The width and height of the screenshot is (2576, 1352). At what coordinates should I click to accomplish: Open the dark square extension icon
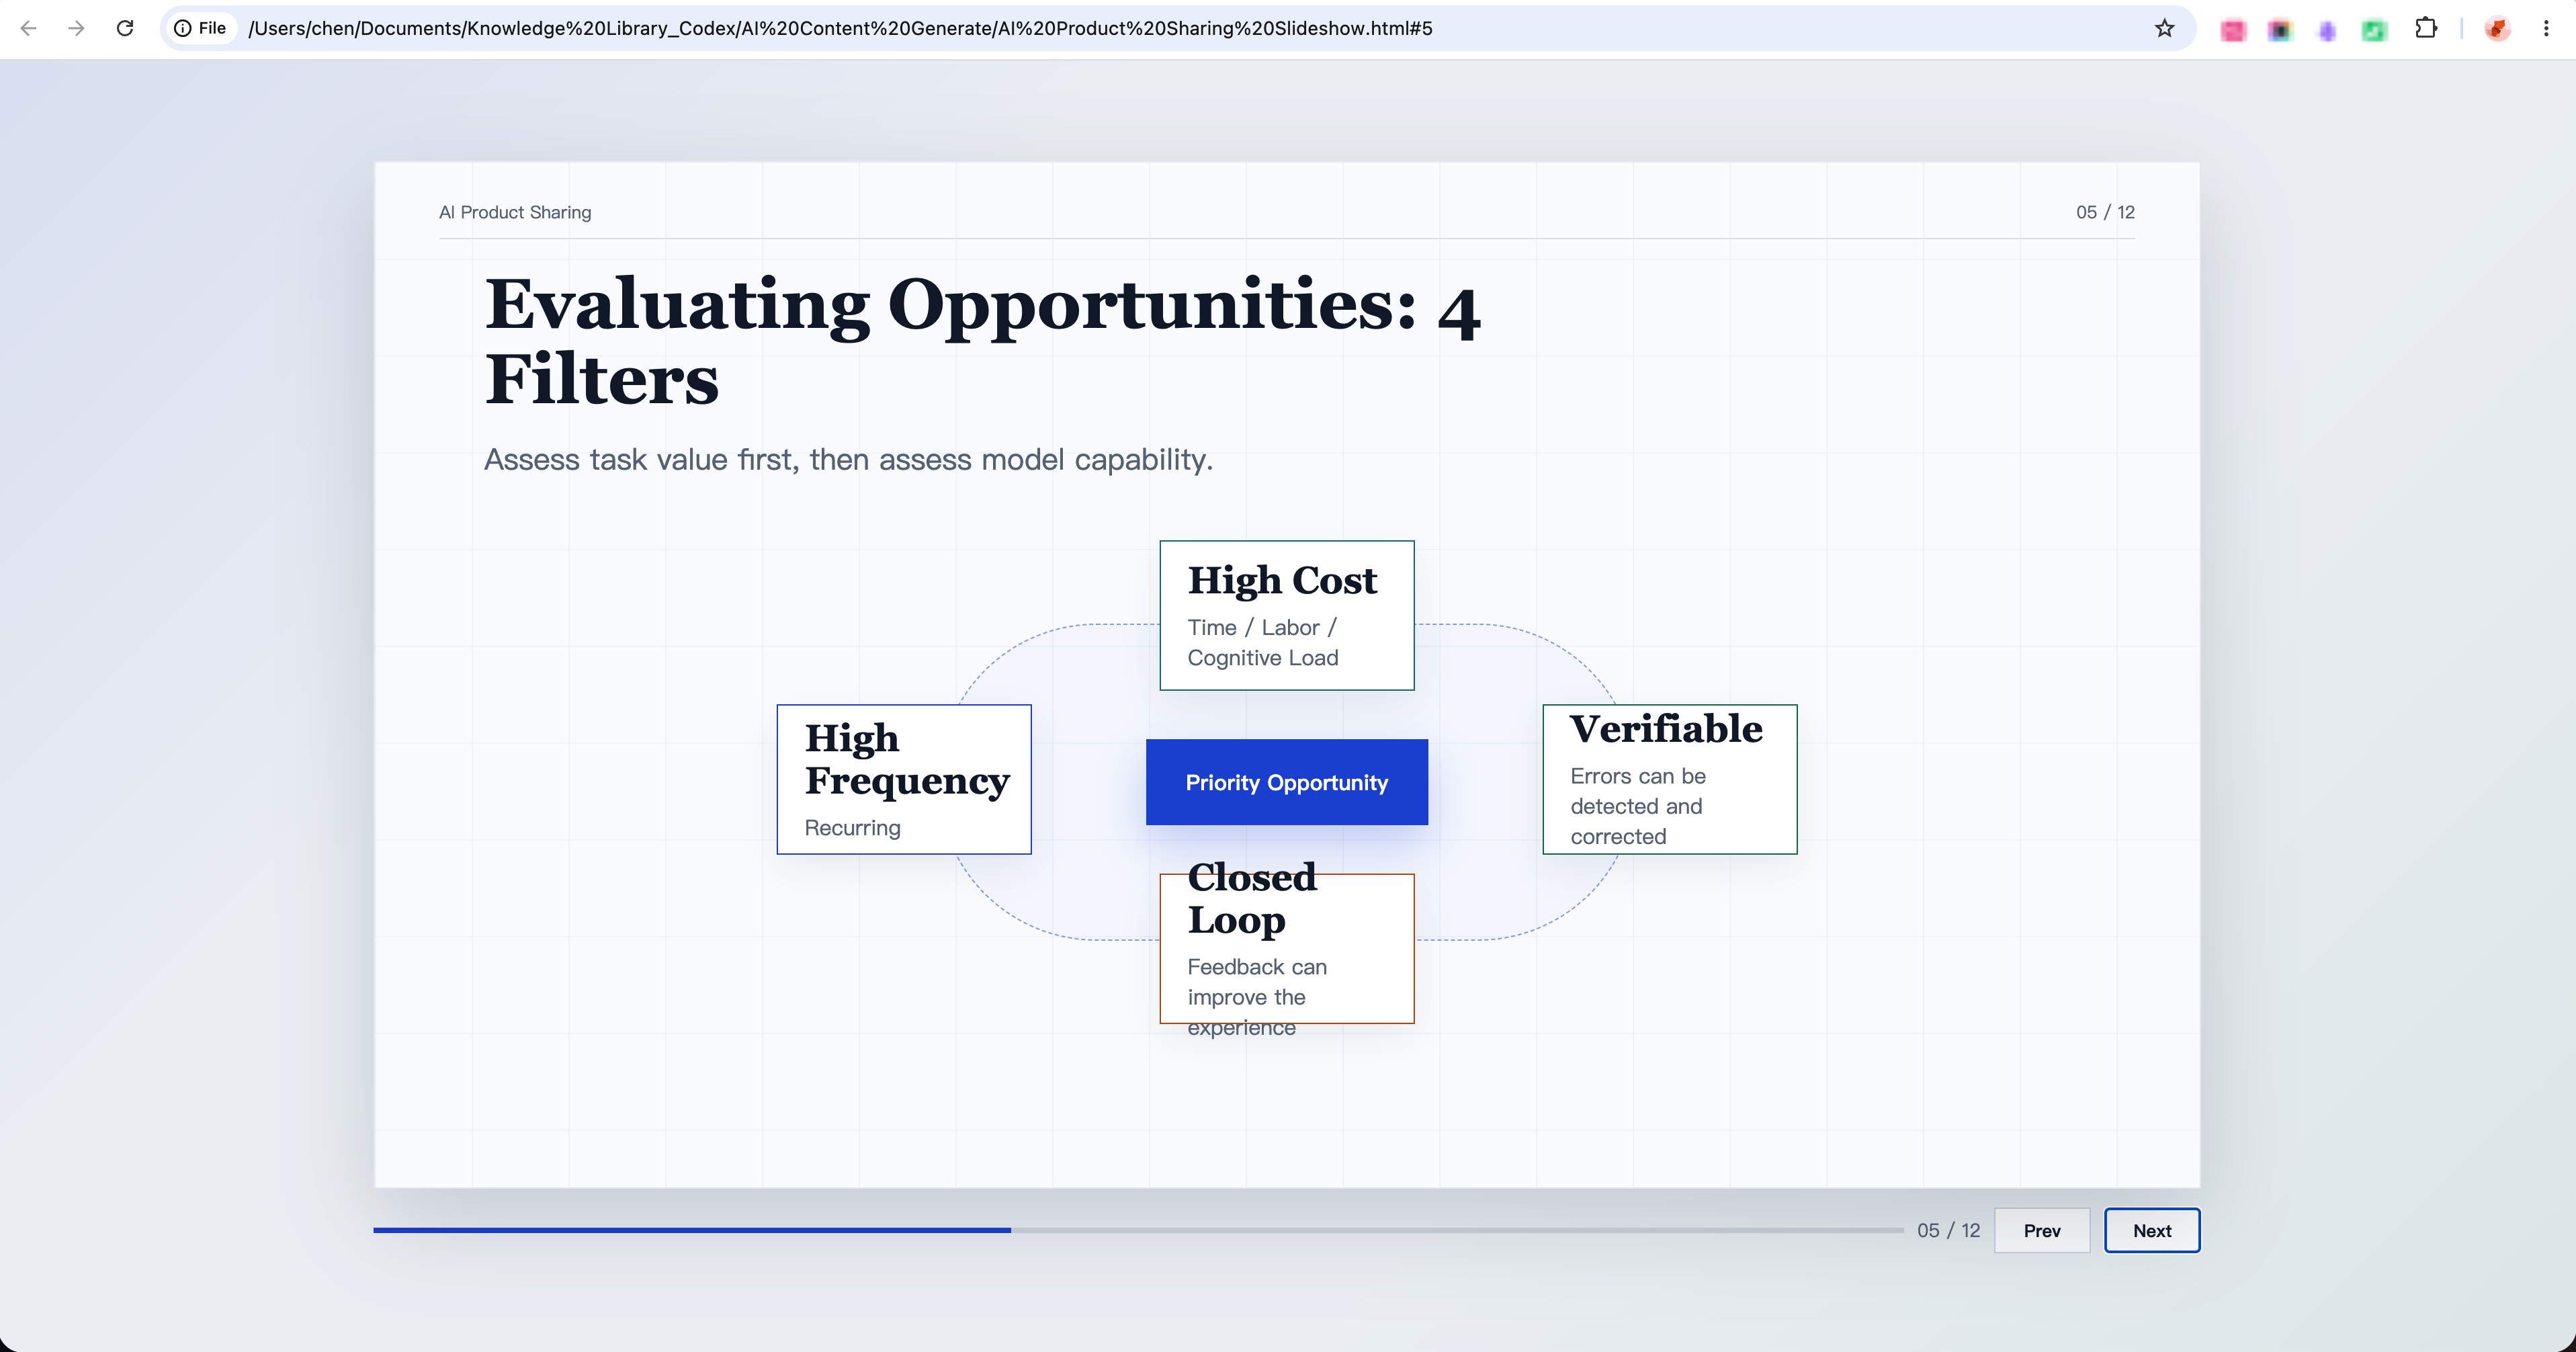(2280, 30)
